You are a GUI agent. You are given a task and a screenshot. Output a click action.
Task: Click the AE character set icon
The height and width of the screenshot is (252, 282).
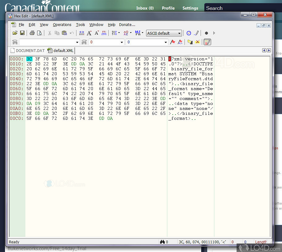coord(126,33)
